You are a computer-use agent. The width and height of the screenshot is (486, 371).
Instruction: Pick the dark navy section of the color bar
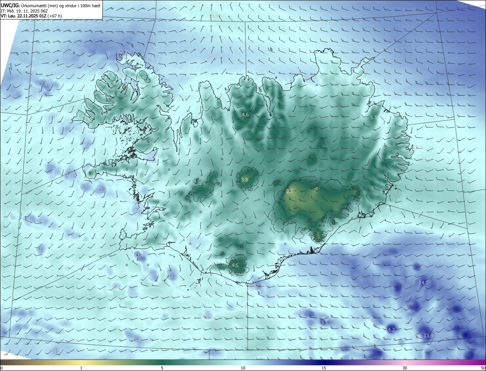[x=324, y=362]
